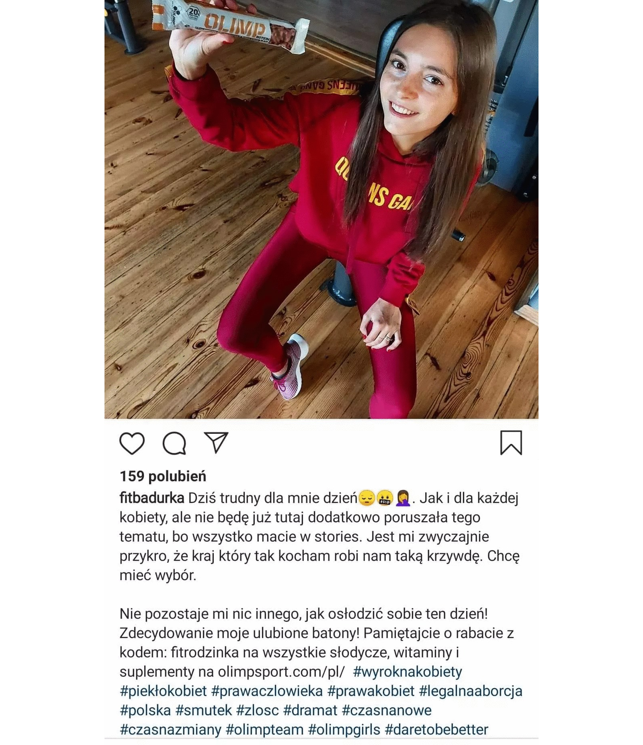The height and width of the screenshot is (745, 643).
Task: View the 159 polubień likes list
Action: click(163, 476)
